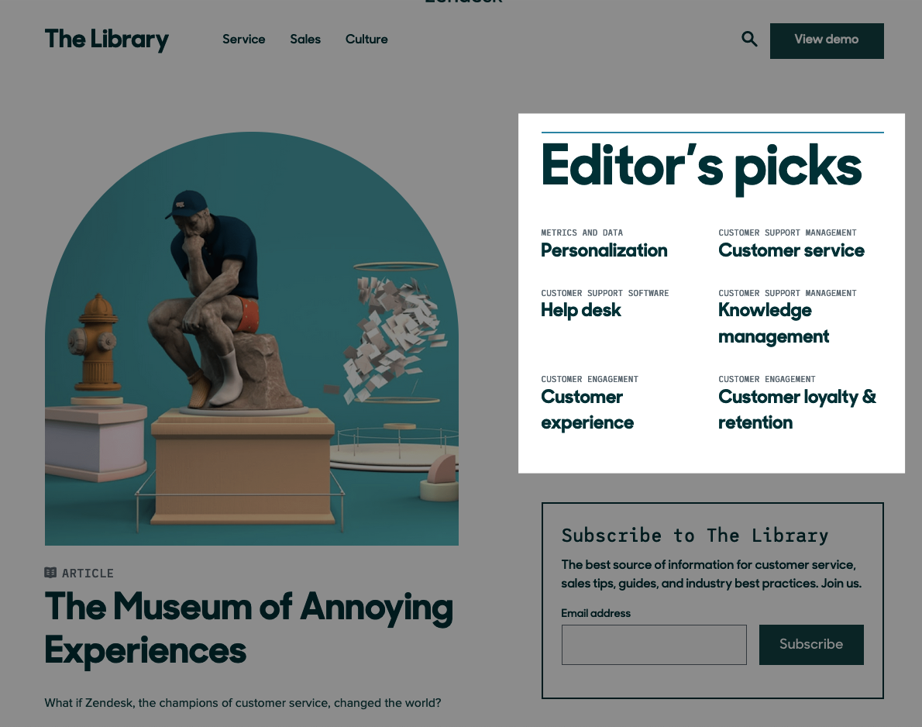Open the Sales menu item

(305, 40)
